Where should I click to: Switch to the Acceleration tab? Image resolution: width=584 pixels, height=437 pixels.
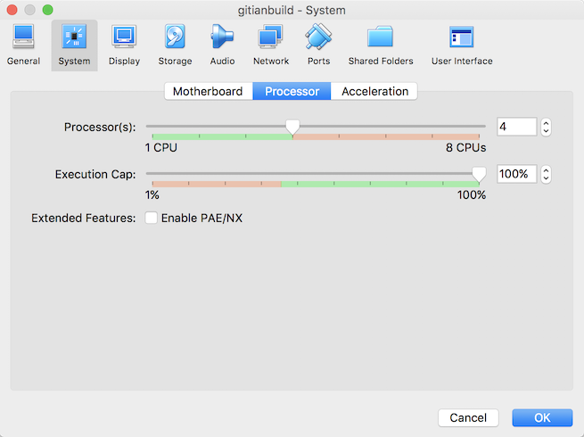tap(374, 91)
